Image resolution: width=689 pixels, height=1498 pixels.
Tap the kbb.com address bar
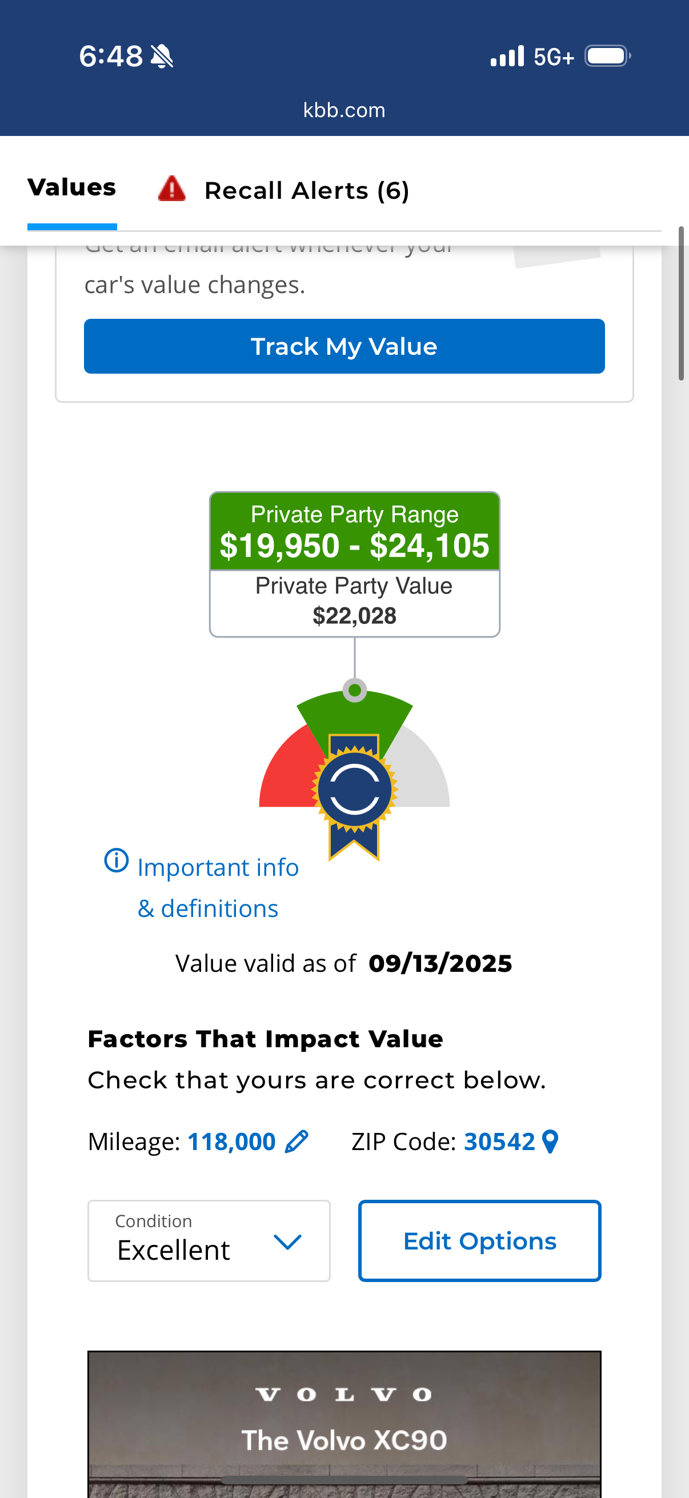point(344,110)
